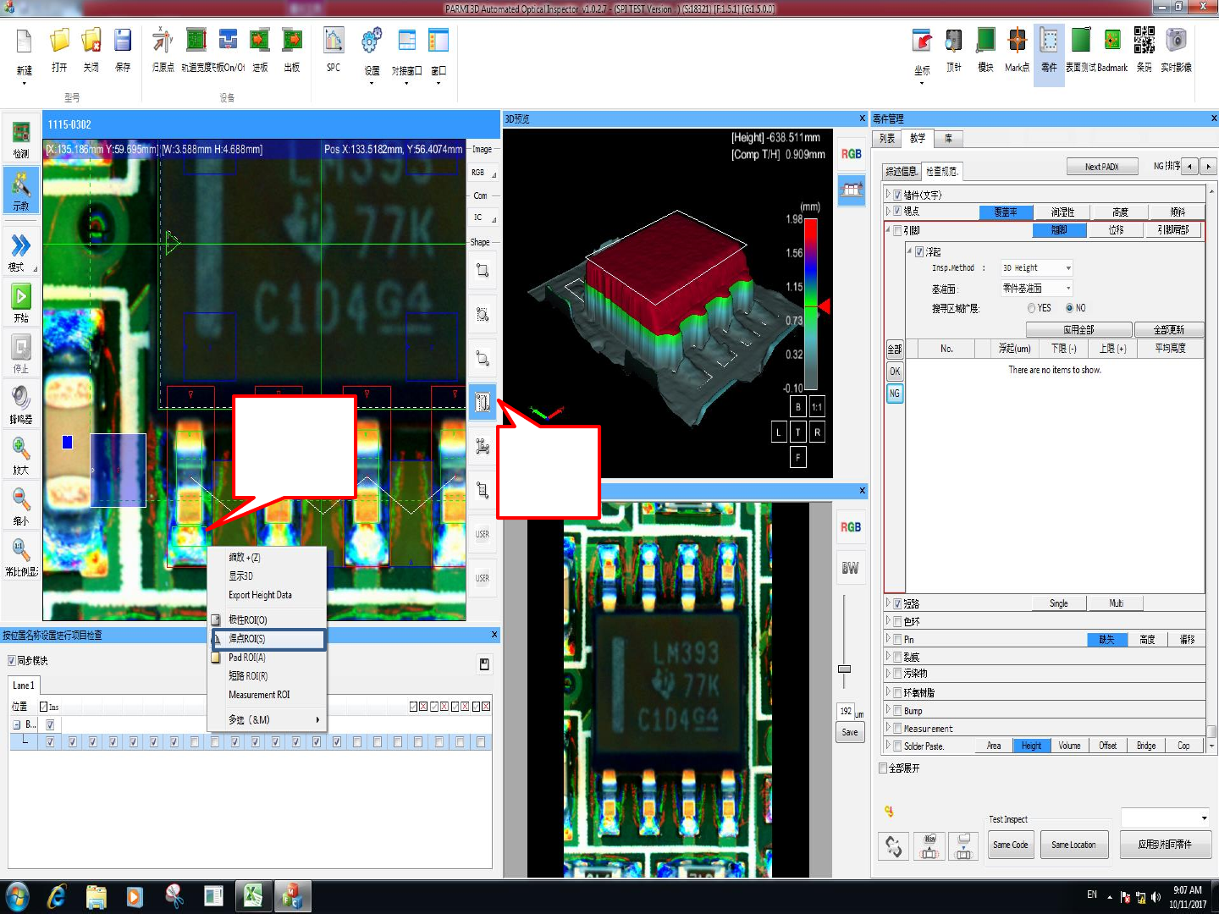Click the SPC chart icon in ribbon
Image resolution: width=1219 pixels, height=914 pixels.
334,41
